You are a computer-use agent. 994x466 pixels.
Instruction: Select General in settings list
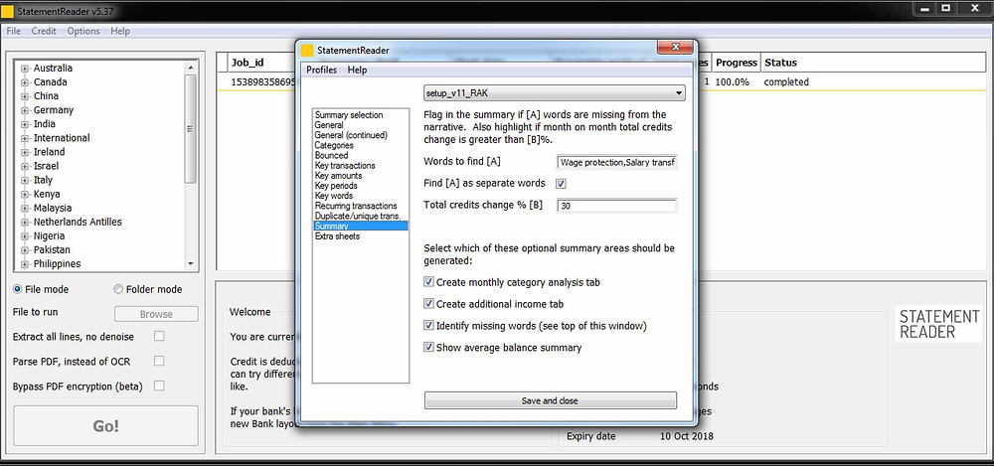329,125
